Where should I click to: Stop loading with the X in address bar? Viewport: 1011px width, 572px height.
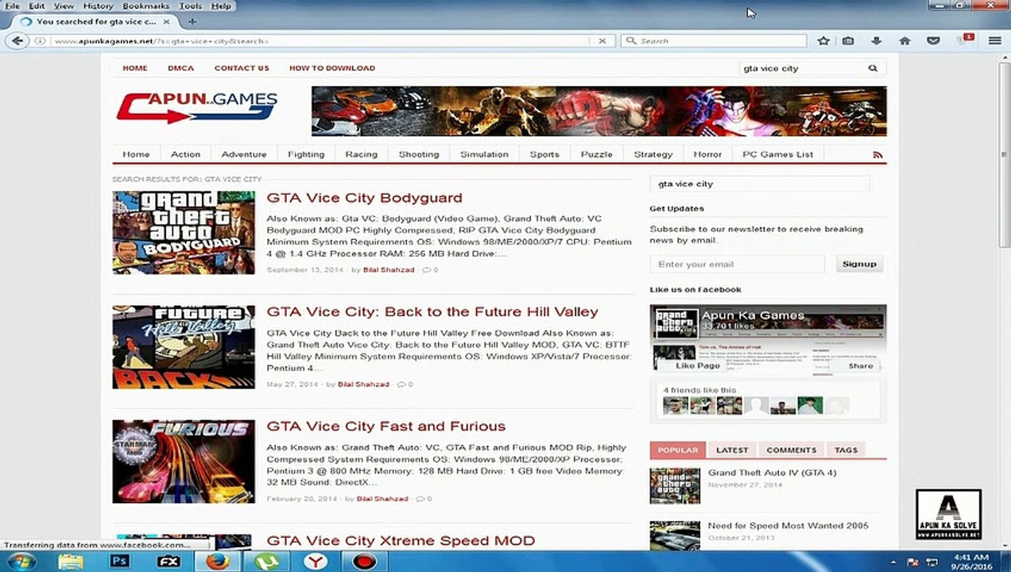(602, 41)
